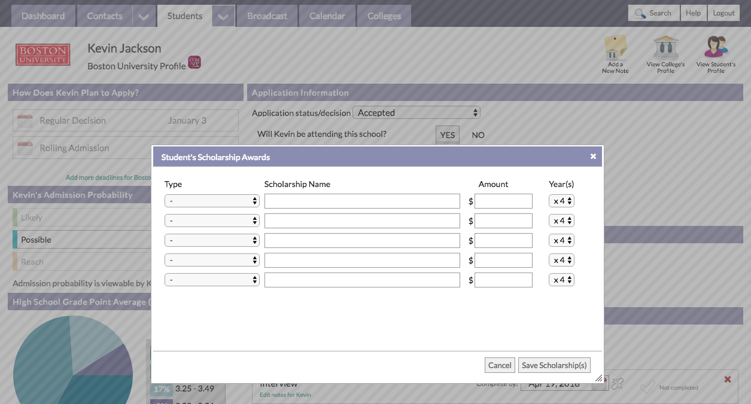Open Application status/decision dropdown

coord(416,112)
